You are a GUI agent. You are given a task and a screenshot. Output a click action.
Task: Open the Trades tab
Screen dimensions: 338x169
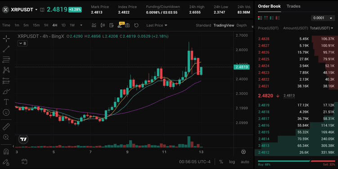pos(294,6)
